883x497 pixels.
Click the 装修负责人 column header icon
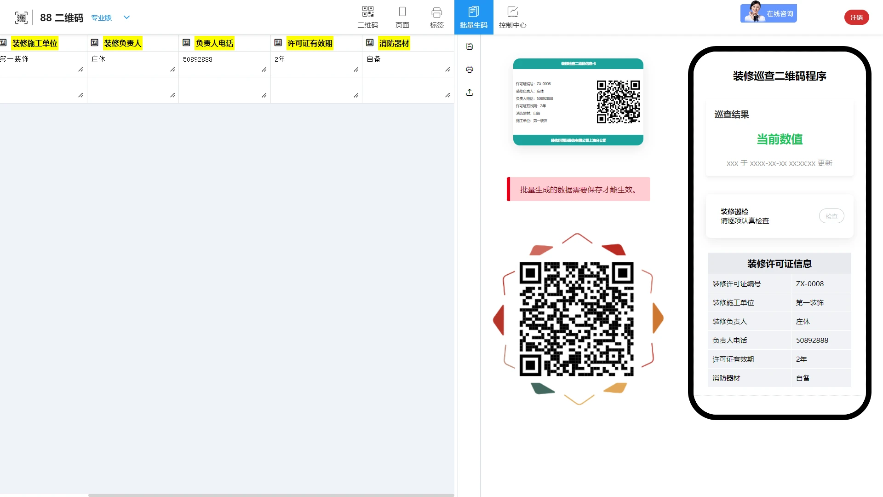(x=95, y=43)
